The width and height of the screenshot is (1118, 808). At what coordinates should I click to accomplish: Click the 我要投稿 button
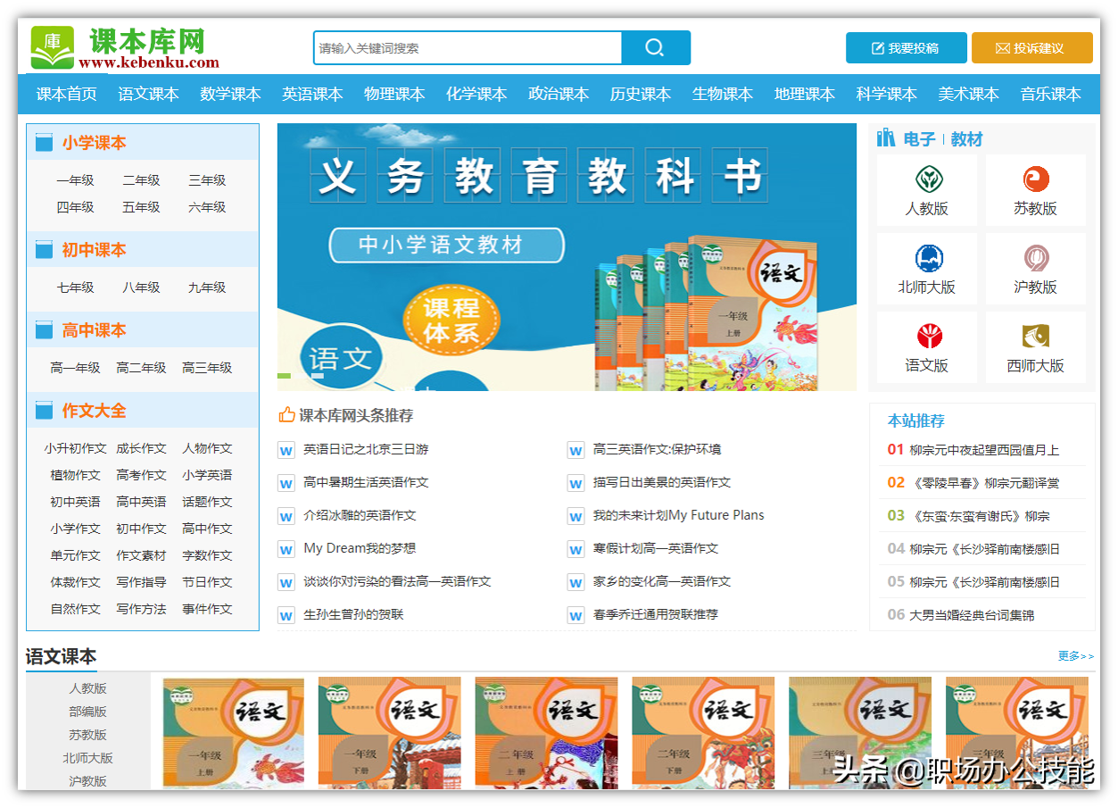[x=906, y=47]
